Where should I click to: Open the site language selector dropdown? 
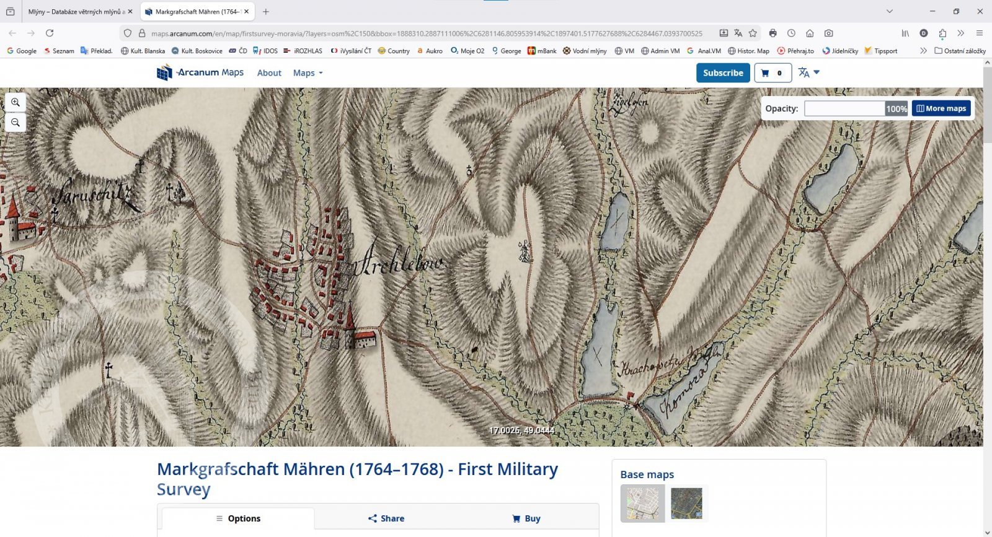pyautogui.click(x=808, y=73)
